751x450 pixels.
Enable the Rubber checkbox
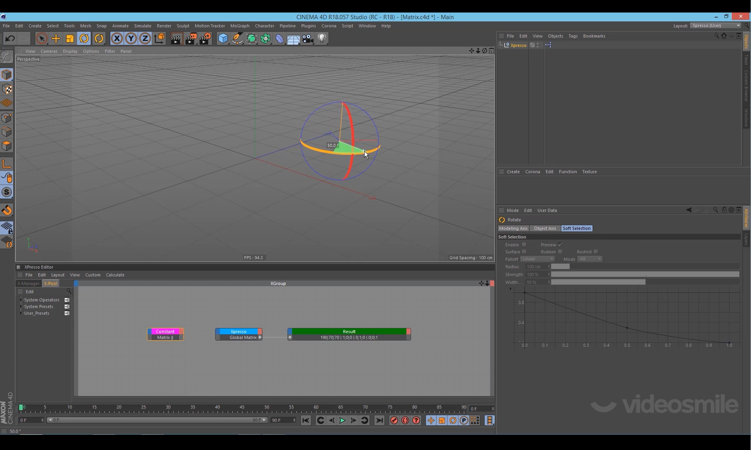coord(560,252)
